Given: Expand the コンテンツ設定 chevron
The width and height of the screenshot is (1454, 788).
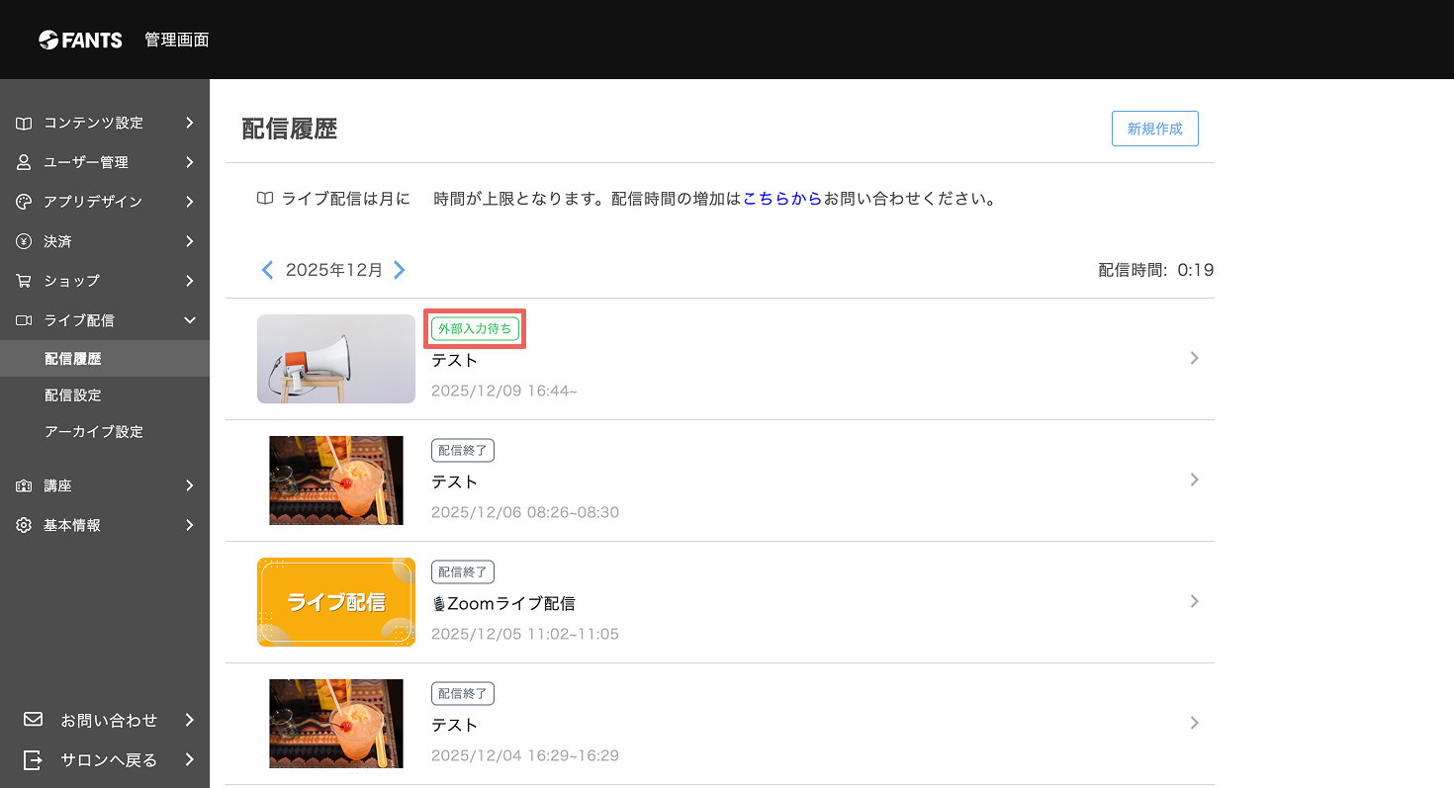Looking at the screenshot, I should (x=190, y=124).
